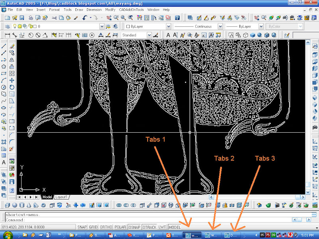Toggle POLAR tracking in status bar

[120, 227]
